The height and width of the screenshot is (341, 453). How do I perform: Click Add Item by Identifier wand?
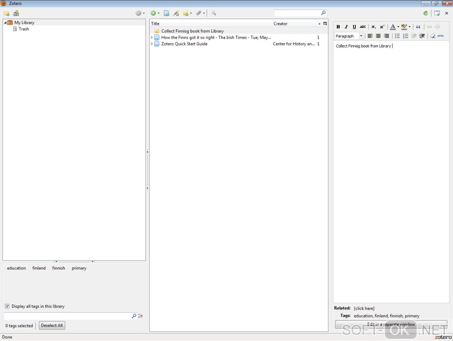pos(176,13)
